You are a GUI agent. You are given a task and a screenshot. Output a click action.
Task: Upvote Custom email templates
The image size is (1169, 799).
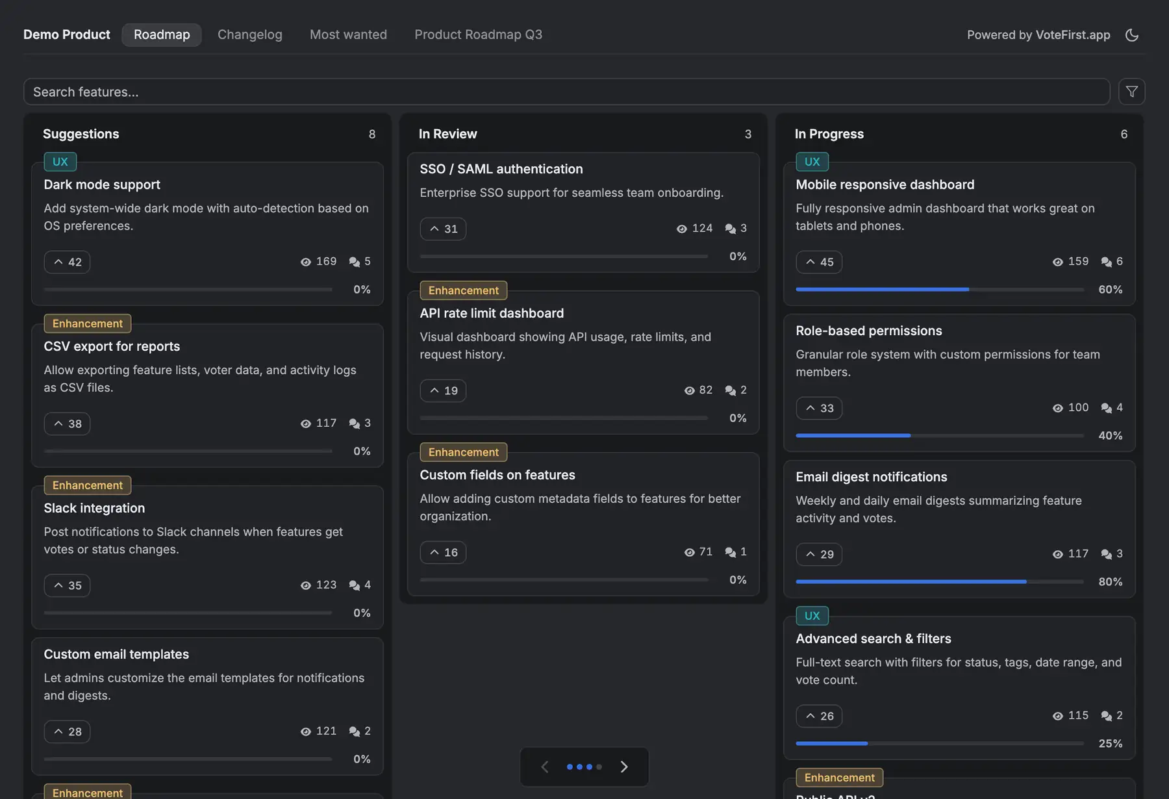[x=68, y=731]
